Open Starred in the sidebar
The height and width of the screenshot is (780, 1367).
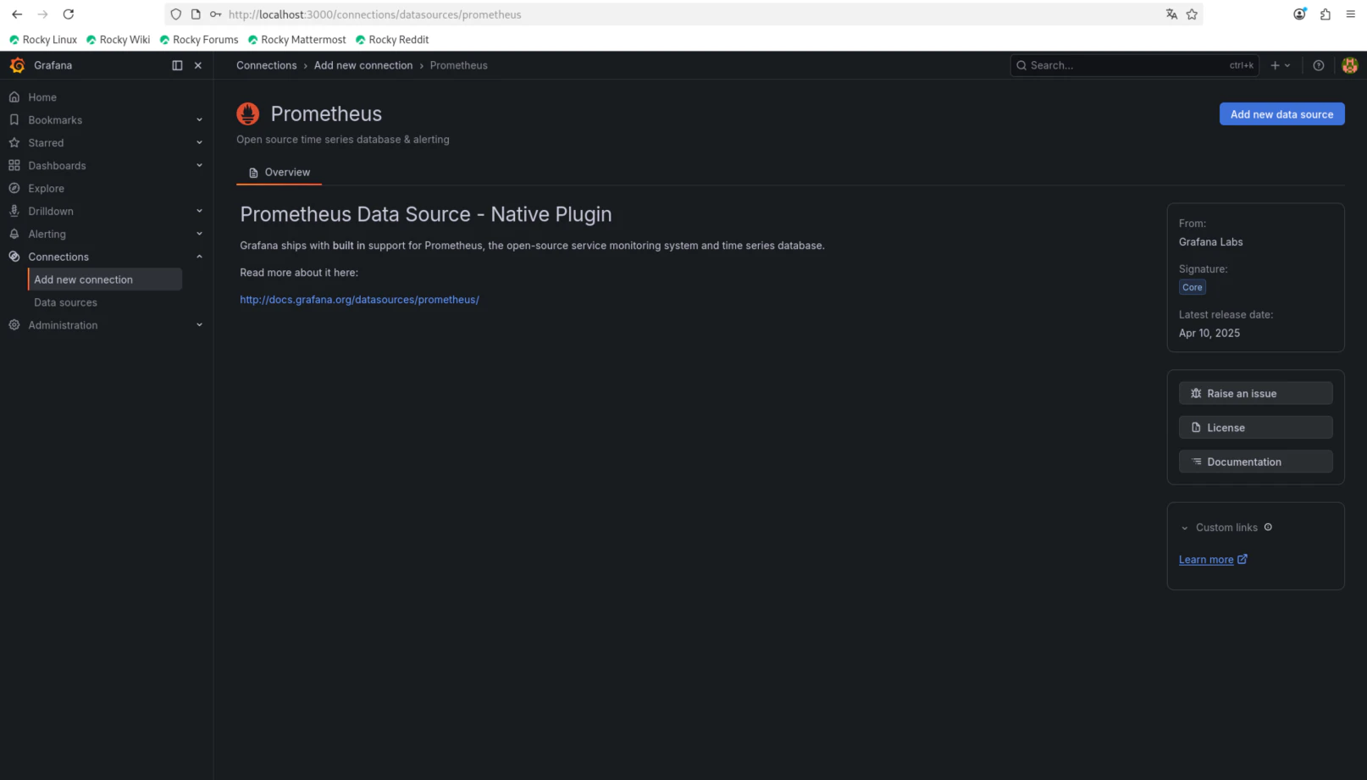[x=46, y=143]
